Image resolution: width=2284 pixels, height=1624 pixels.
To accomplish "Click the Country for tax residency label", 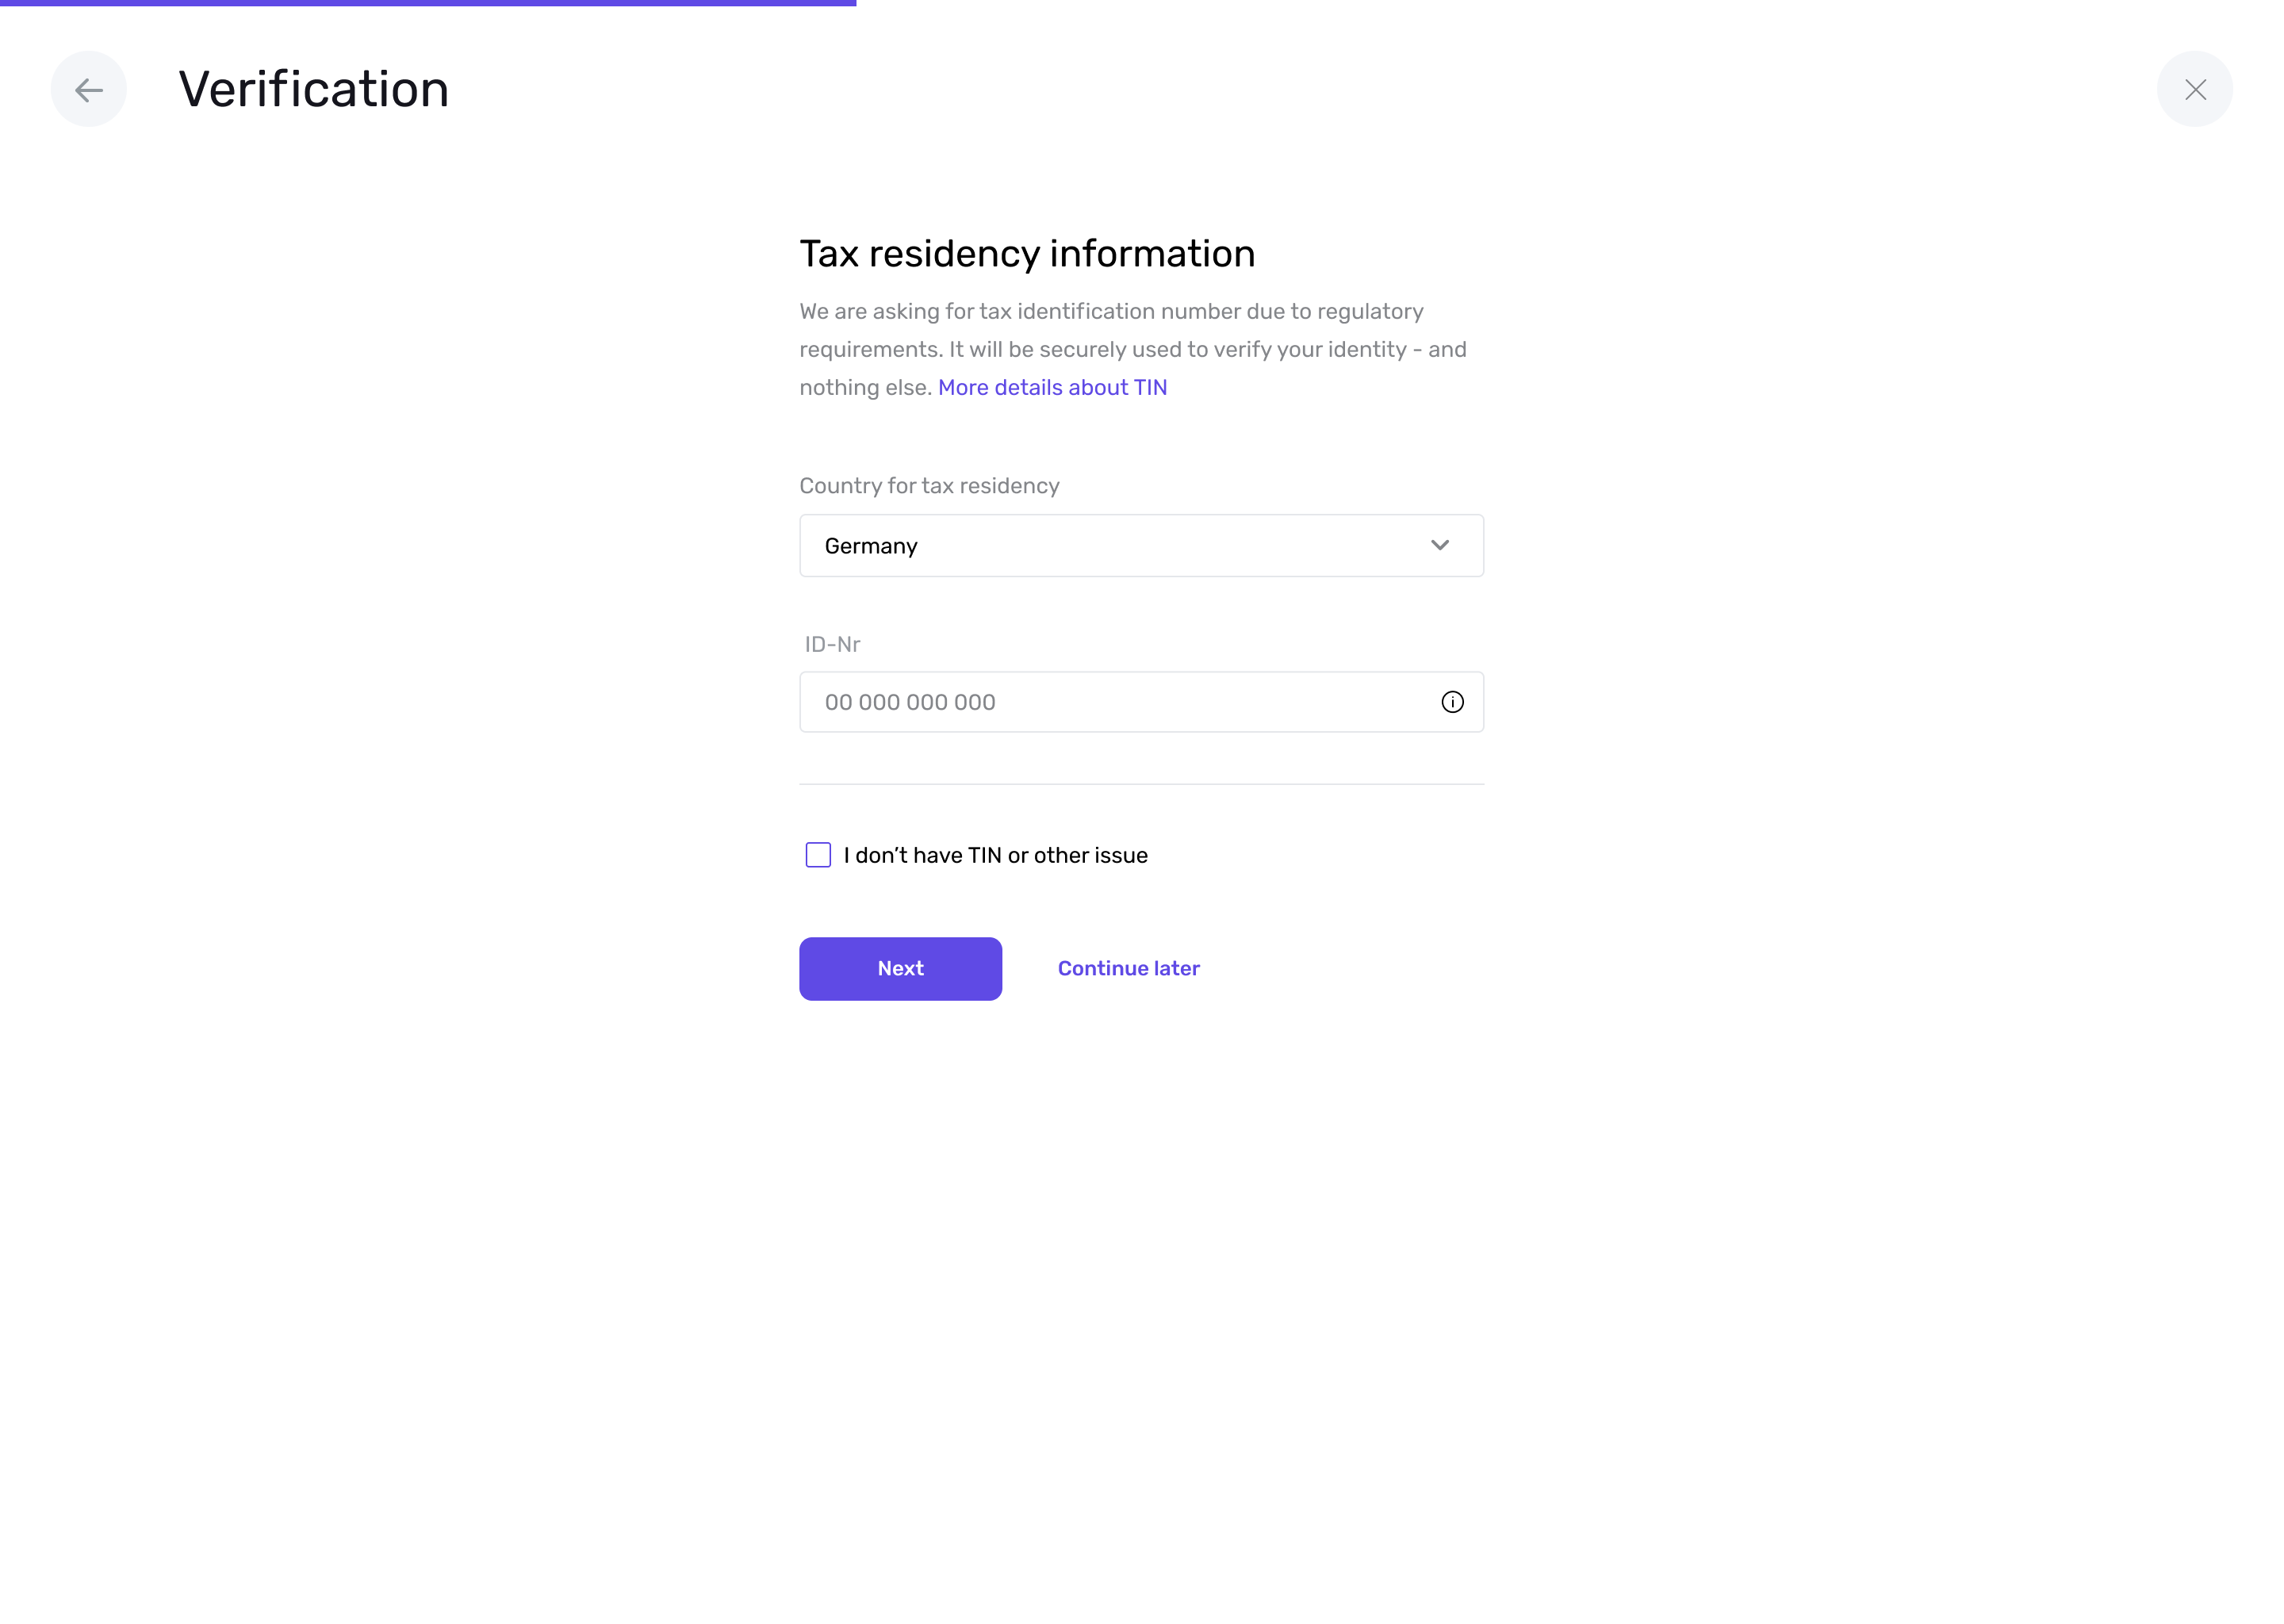I will click(929, 486).
